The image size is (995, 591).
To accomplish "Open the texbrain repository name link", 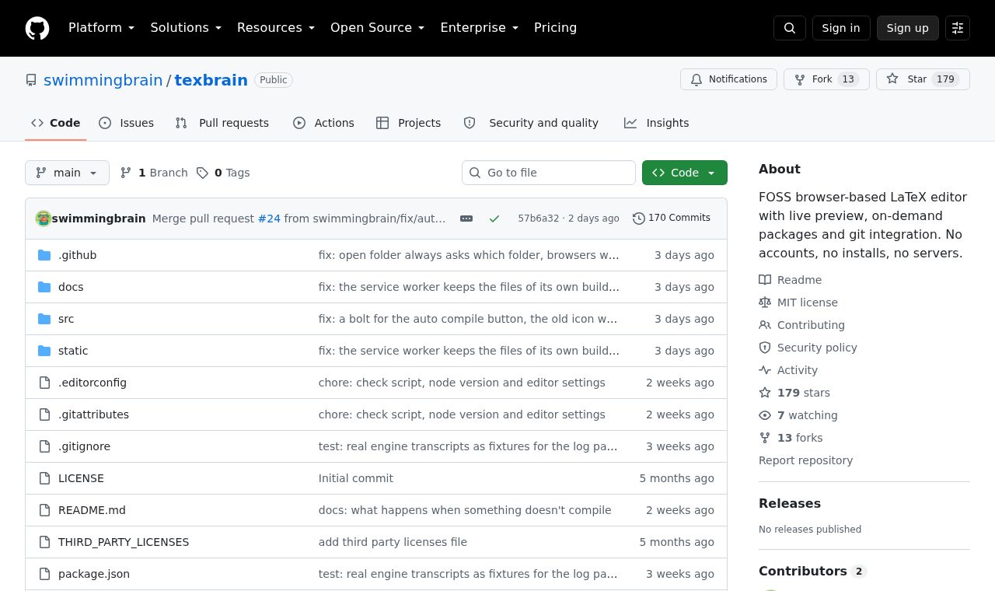I will click(x=211, y=80).
